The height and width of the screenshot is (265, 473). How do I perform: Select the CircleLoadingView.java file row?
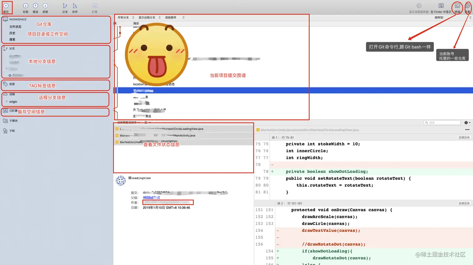[183, 129]
